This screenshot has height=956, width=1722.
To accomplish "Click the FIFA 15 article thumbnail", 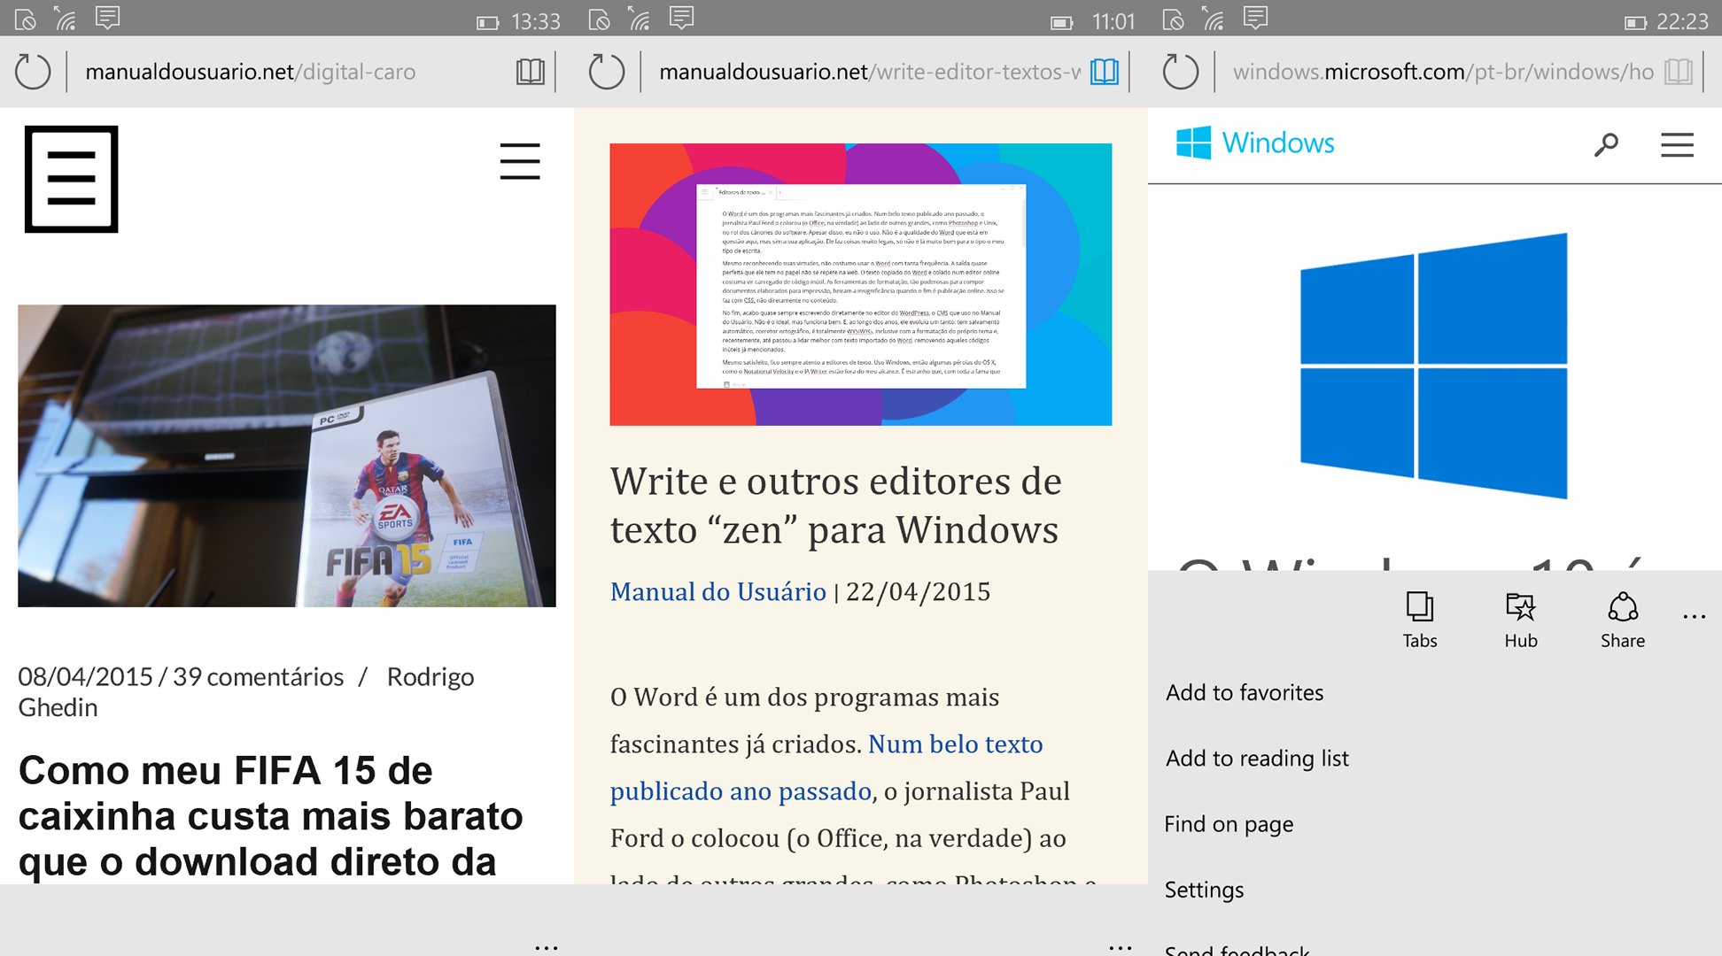I will (287, 456).
